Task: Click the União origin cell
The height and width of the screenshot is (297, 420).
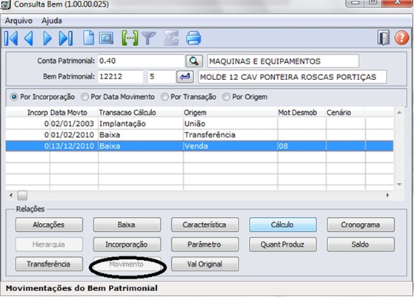Action: click(230, 124)
